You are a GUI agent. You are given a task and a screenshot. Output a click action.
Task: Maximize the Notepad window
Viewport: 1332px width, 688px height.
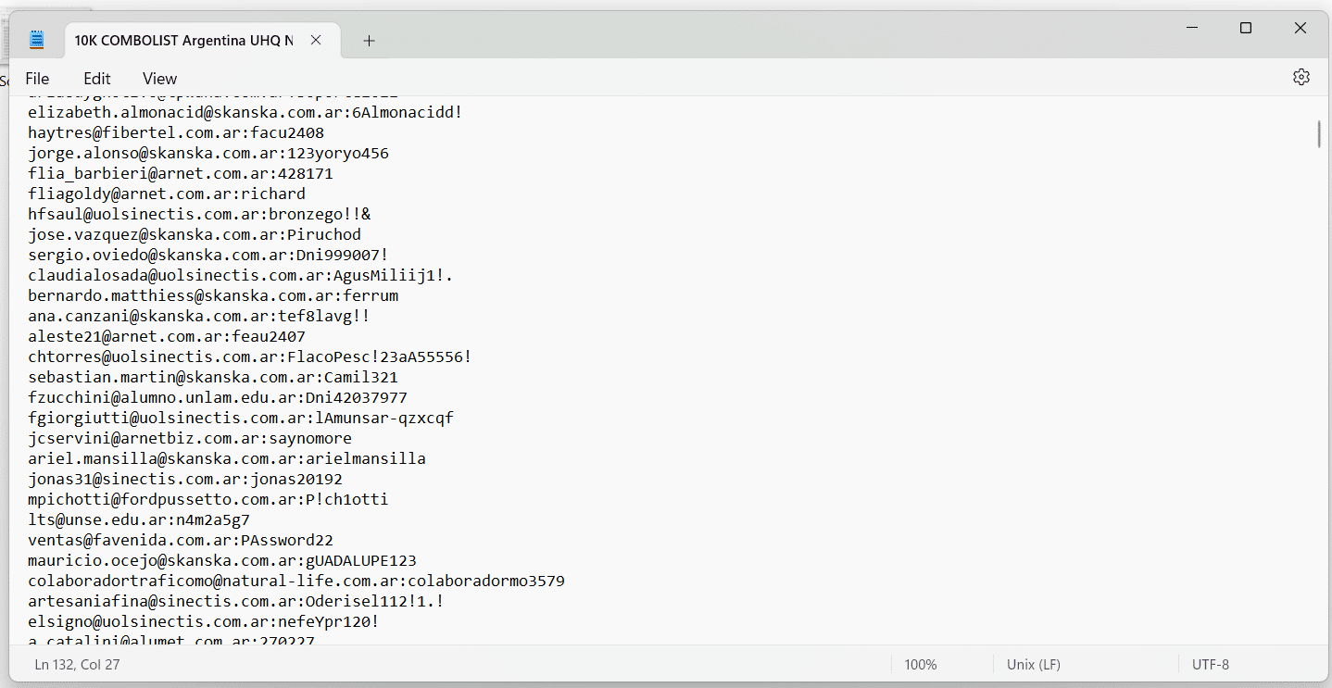click(1246, 28)
